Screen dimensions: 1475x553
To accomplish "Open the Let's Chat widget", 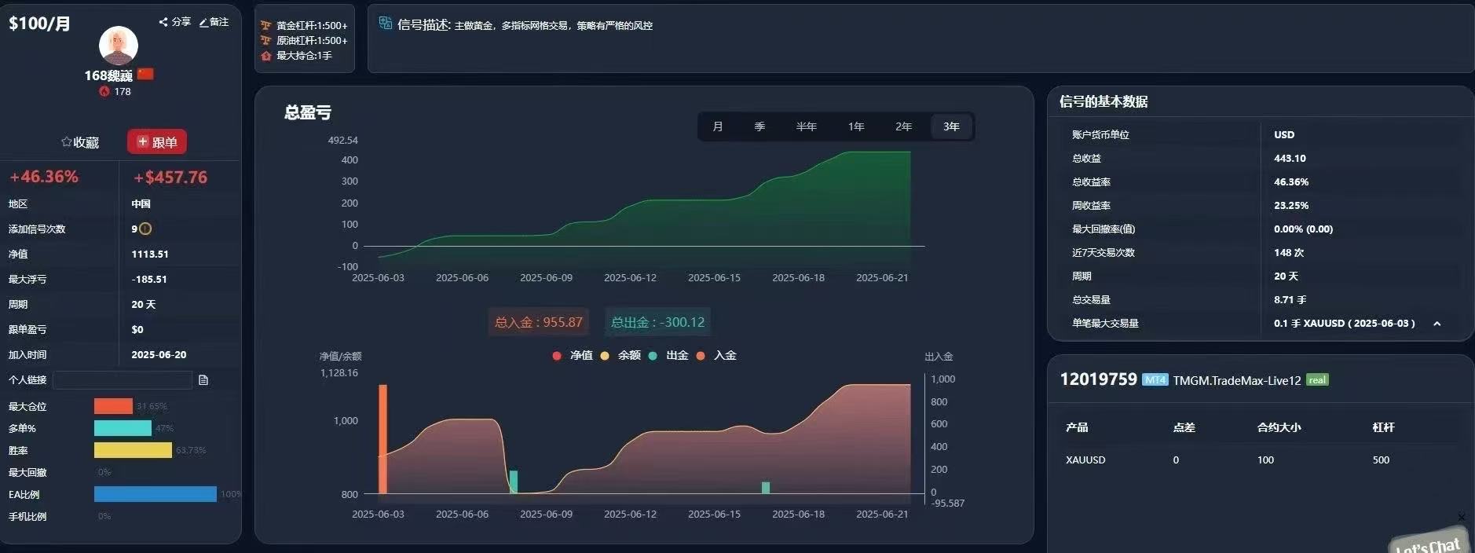I will coord(1429,543).
